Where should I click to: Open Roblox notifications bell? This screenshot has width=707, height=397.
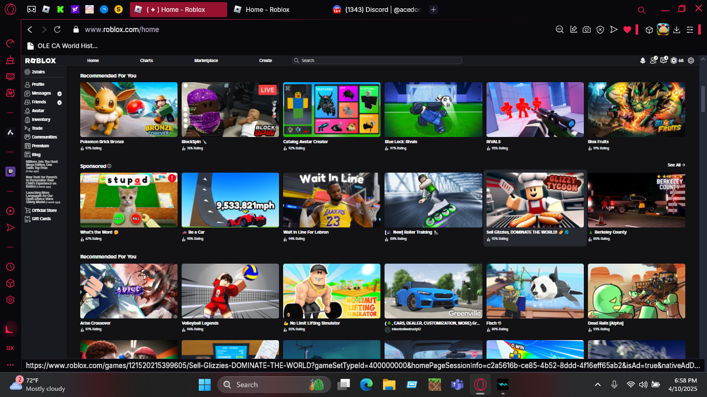pyautogui.click(x=643, y=60)
